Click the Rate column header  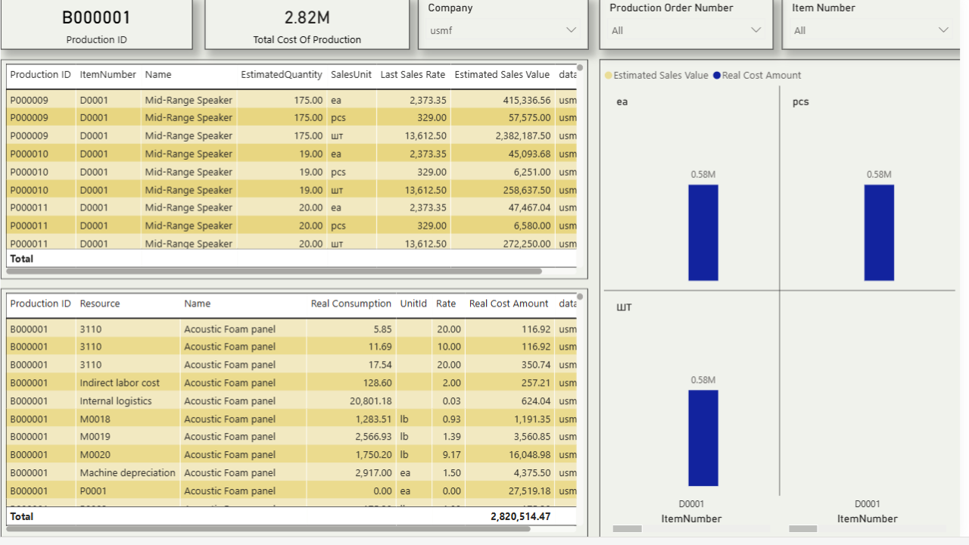pos(446,304)
